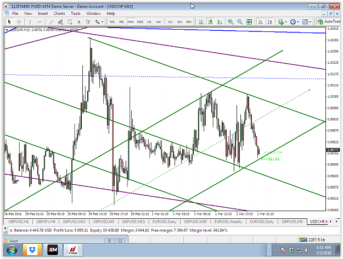Switch chart to MN timeframe

pos(189,21)
